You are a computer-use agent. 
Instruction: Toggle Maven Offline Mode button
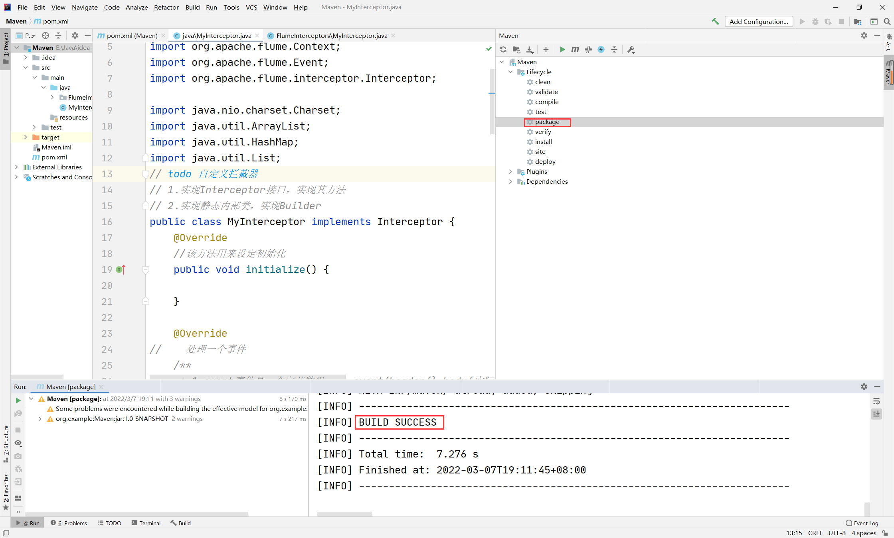[x=588, y=49]
